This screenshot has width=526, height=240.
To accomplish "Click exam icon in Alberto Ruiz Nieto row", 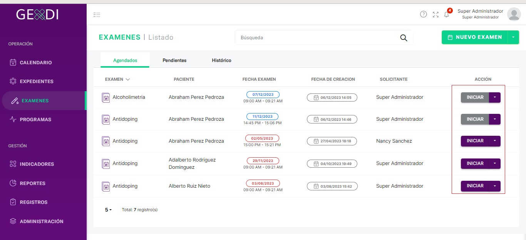I will (106, 187).
